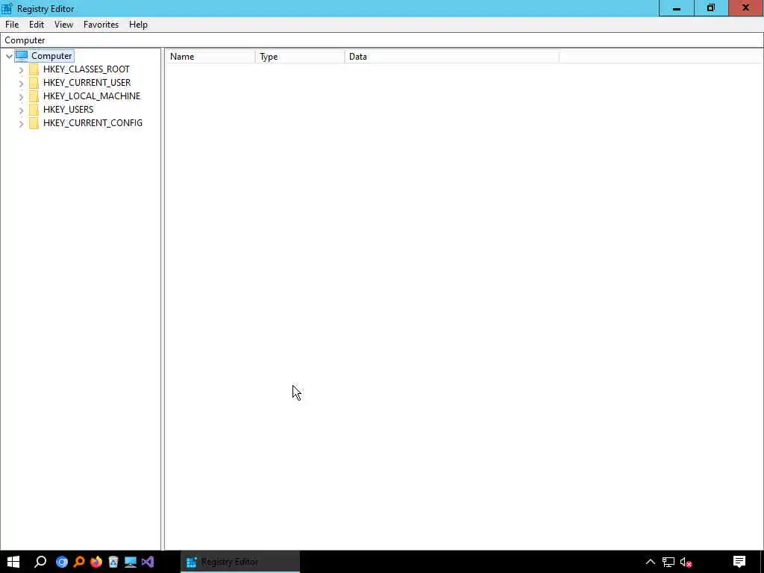764x573 pixels.
Task: Select HKEY_CURRENT_CONFIG text in tree
Action: [x=93, y=123]
